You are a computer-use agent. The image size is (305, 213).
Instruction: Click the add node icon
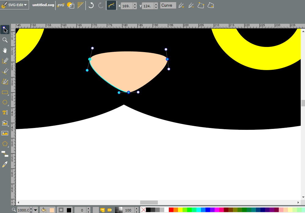(181, 5)
